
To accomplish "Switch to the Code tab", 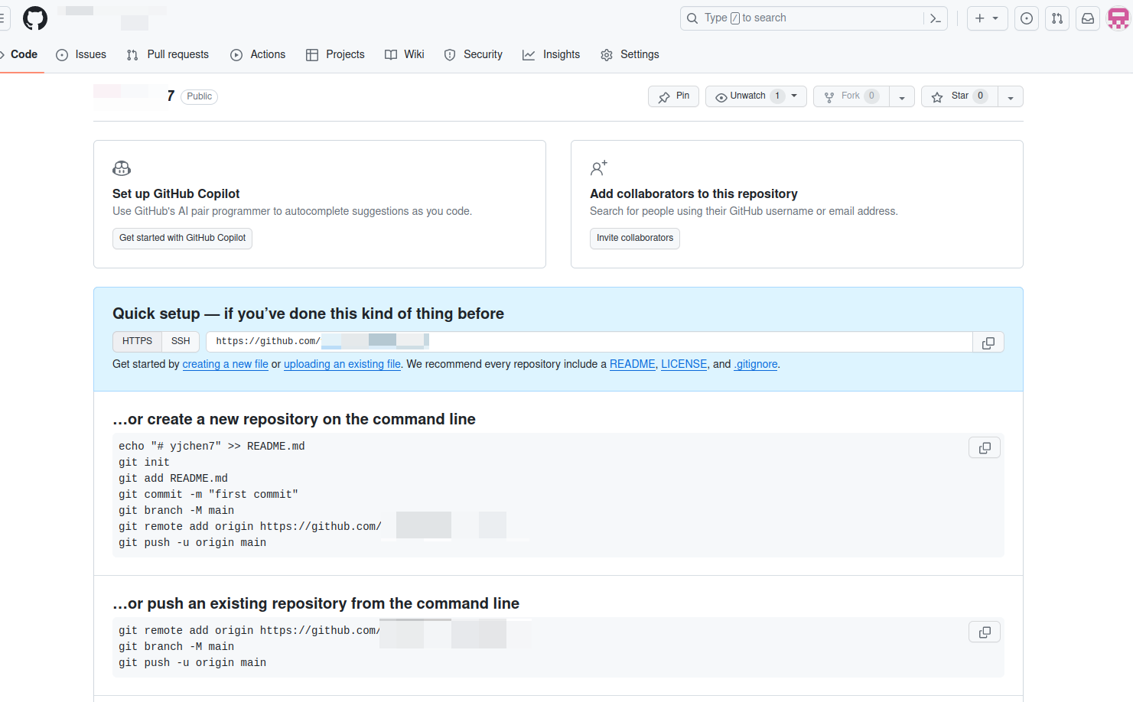I will click(x=22, y=54).
